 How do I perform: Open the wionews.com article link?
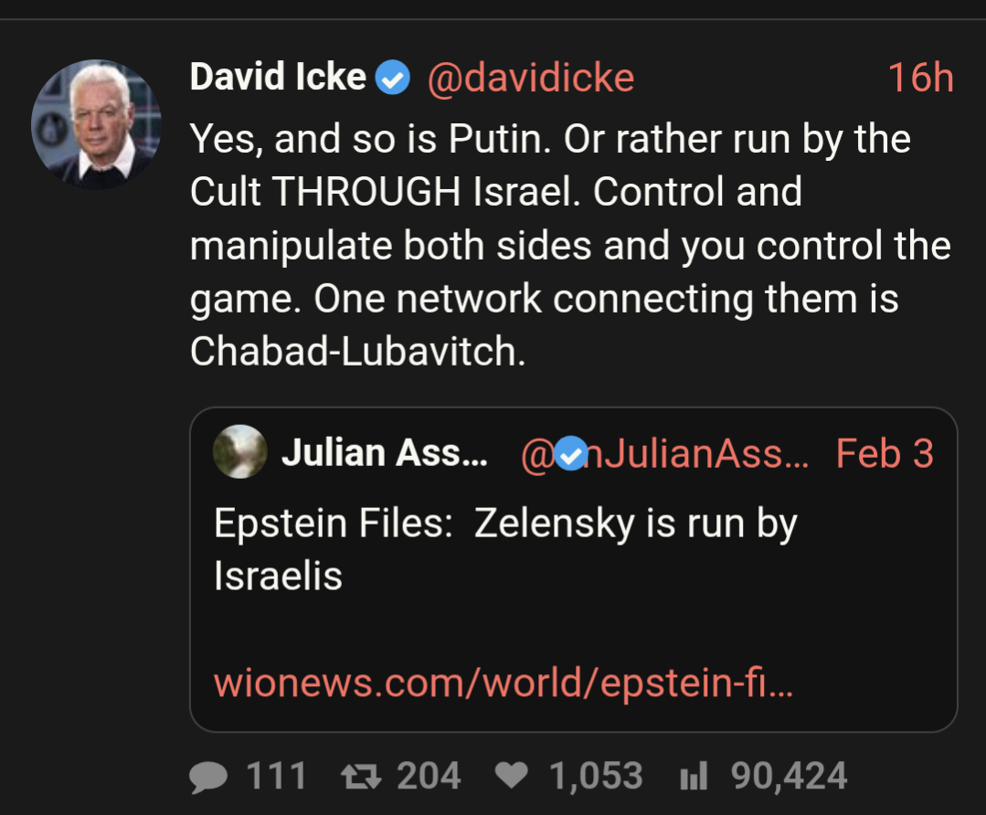pos(504,683)
